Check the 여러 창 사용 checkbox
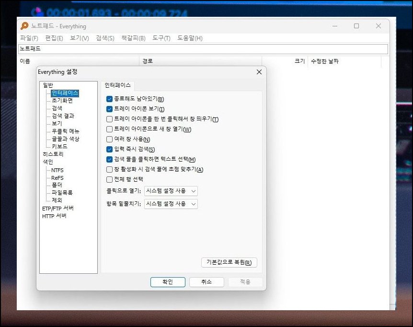This screenshot has width=413, height=327. pyautogui.click(x=109, y=139)
